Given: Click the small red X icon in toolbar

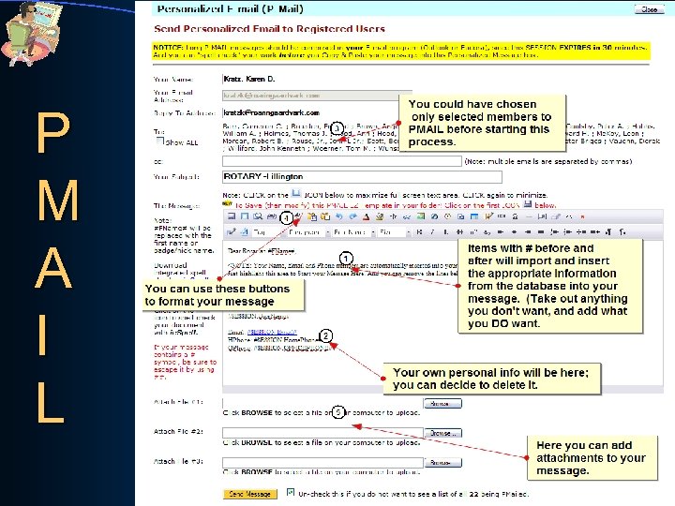Looking at the screenshot, I should coord(582,216).
